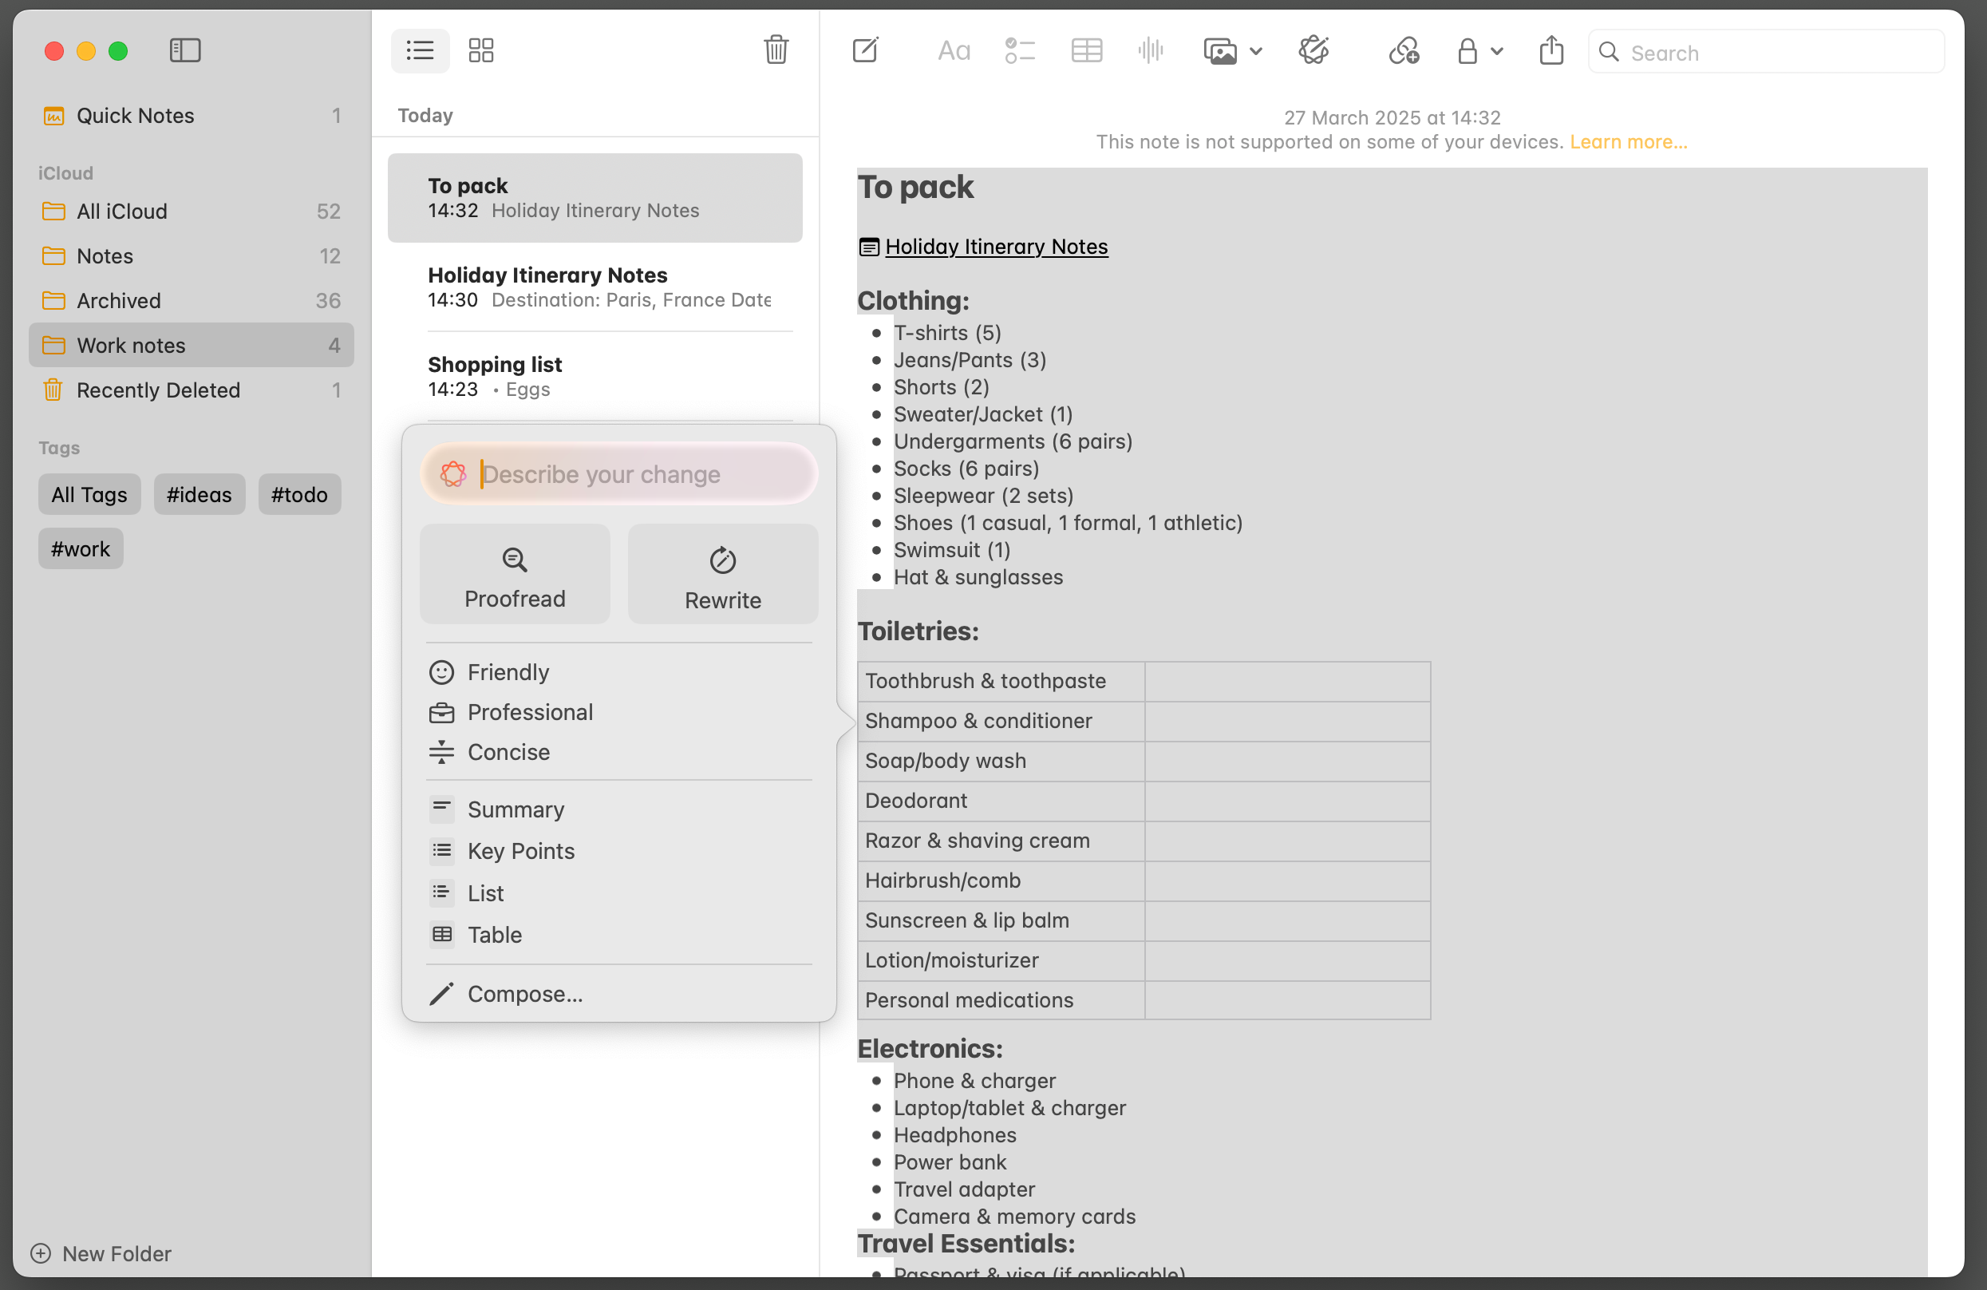Choose the Professional tone option
Screen dimensions: 1987x1290
(618, 712)
